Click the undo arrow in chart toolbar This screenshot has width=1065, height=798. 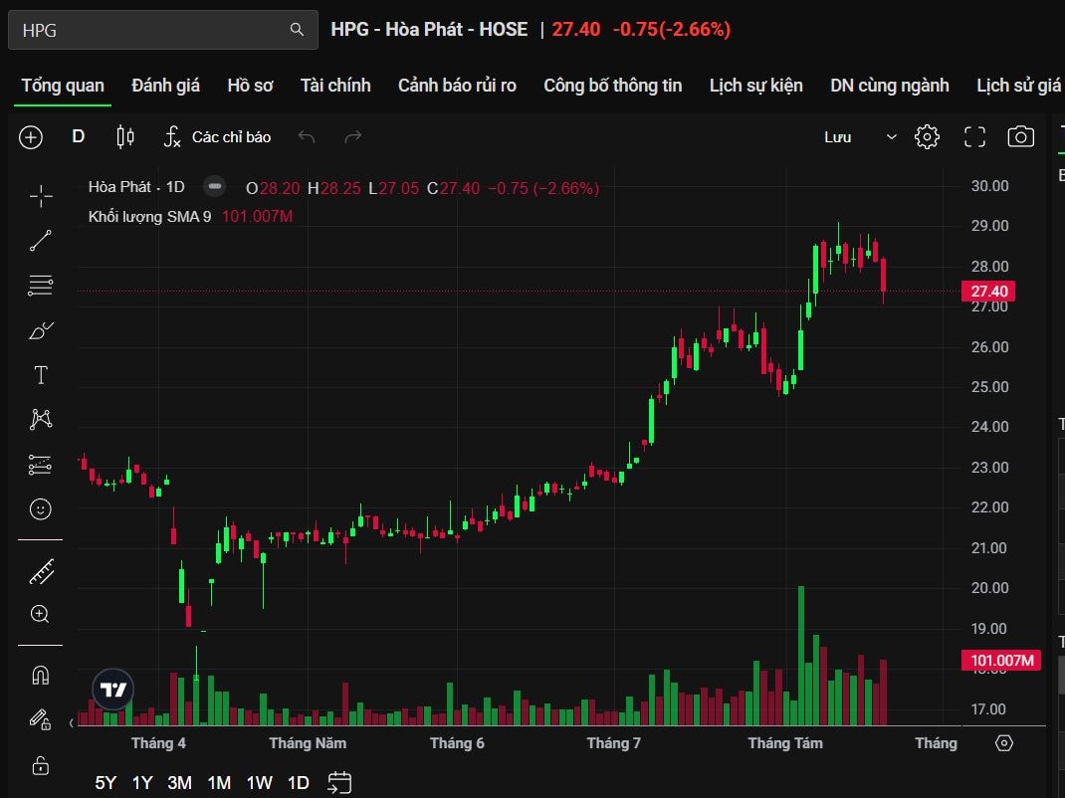click(307, 137)
